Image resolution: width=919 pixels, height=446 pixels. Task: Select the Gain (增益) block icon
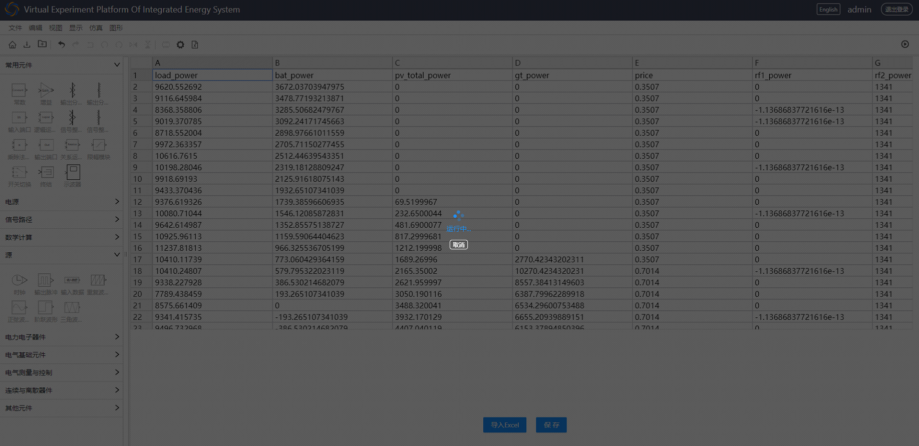(x=46, y=91)
